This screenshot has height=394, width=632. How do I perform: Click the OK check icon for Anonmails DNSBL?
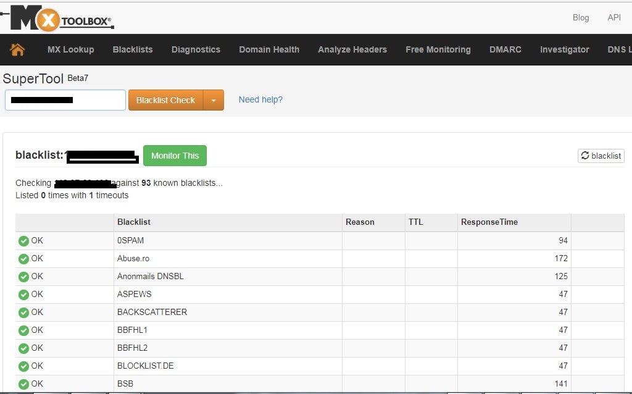24,277
